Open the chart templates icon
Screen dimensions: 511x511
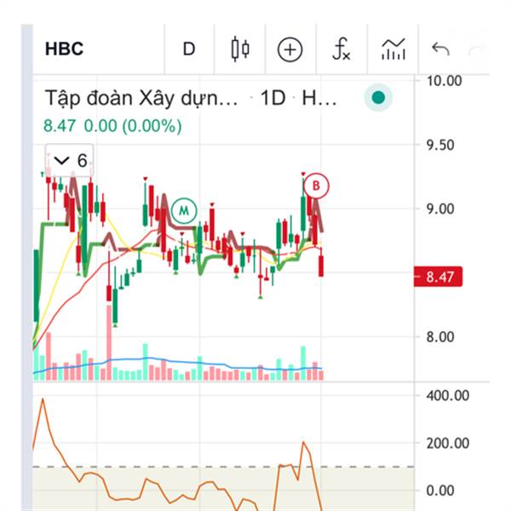pyautogui.click(x=393, y=49)
